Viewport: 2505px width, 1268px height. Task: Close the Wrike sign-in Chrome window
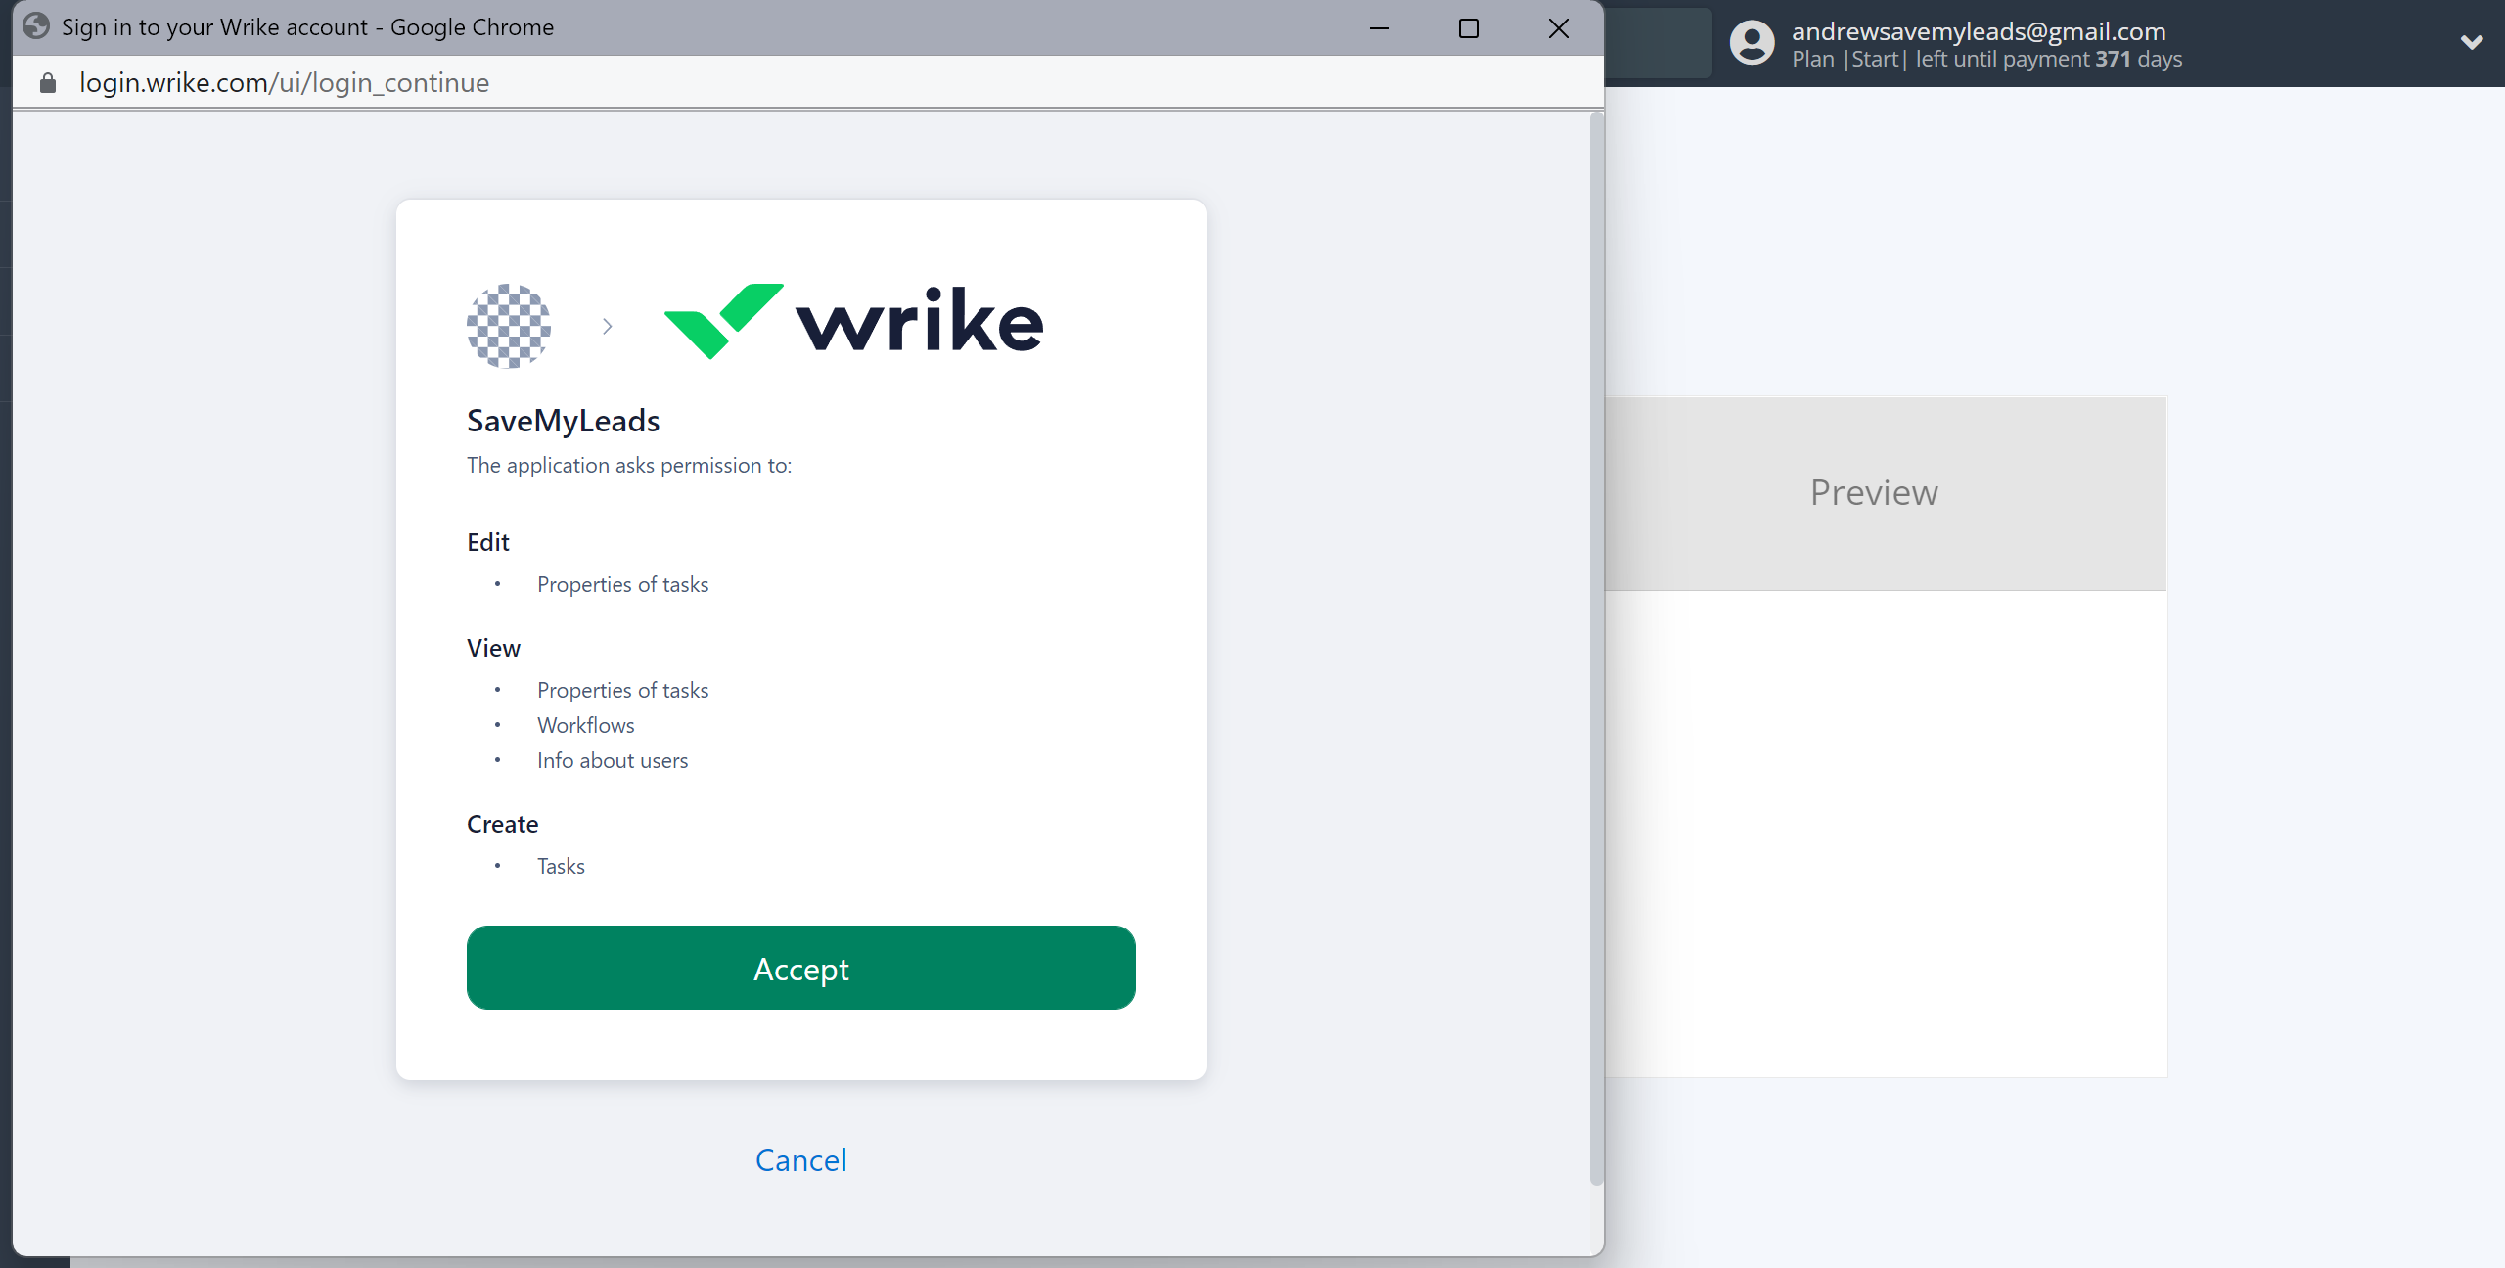(1558, 27)
